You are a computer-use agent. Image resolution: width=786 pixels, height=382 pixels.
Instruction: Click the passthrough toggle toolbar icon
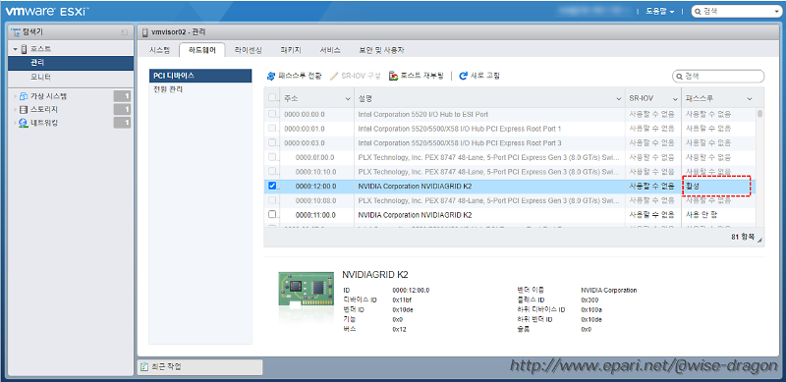tap(271, 76)
